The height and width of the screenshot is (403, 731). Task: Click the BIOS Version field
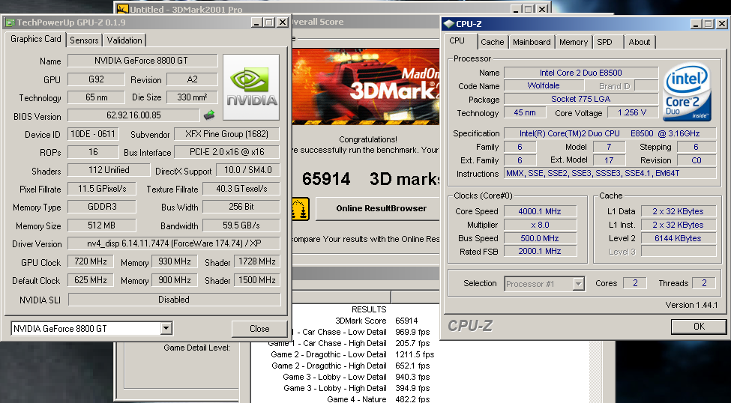(134, 115)
